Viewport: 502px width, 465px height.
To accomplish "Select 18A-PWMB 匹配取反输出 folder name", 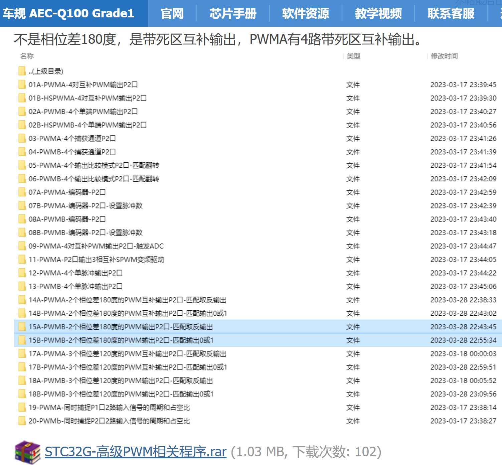I will 121,380.
